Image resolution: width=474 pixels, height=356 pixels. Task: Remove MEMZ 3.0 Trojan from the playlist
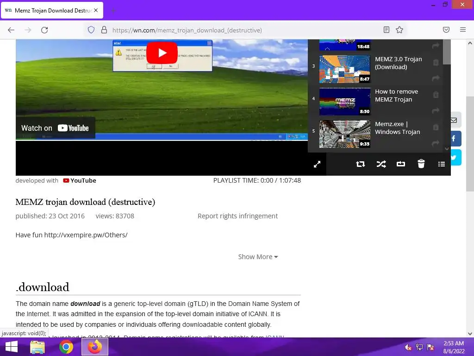[436, 63]
